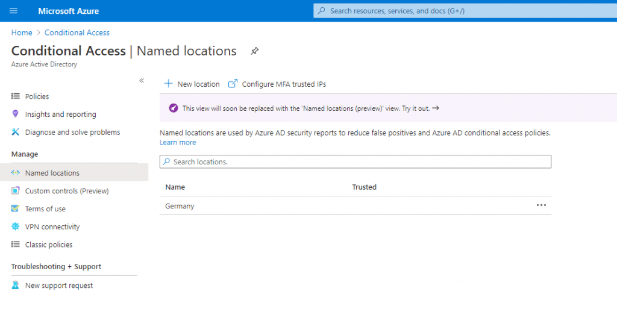Click the rocket icon in preview banner
Image resolution: width=617 pixels, height=321 pixels.
click(173, 108)
